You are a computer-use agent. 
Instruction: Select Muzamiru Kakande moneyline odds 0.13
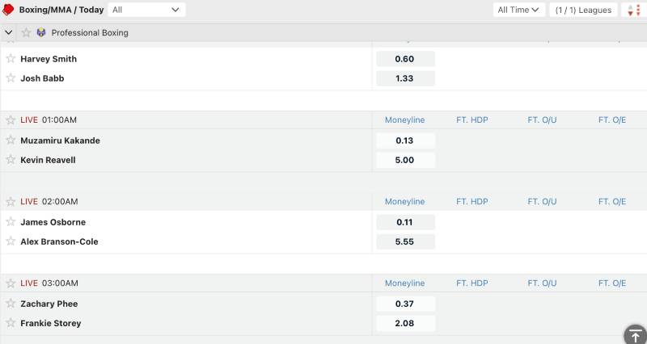click(405, 141)
